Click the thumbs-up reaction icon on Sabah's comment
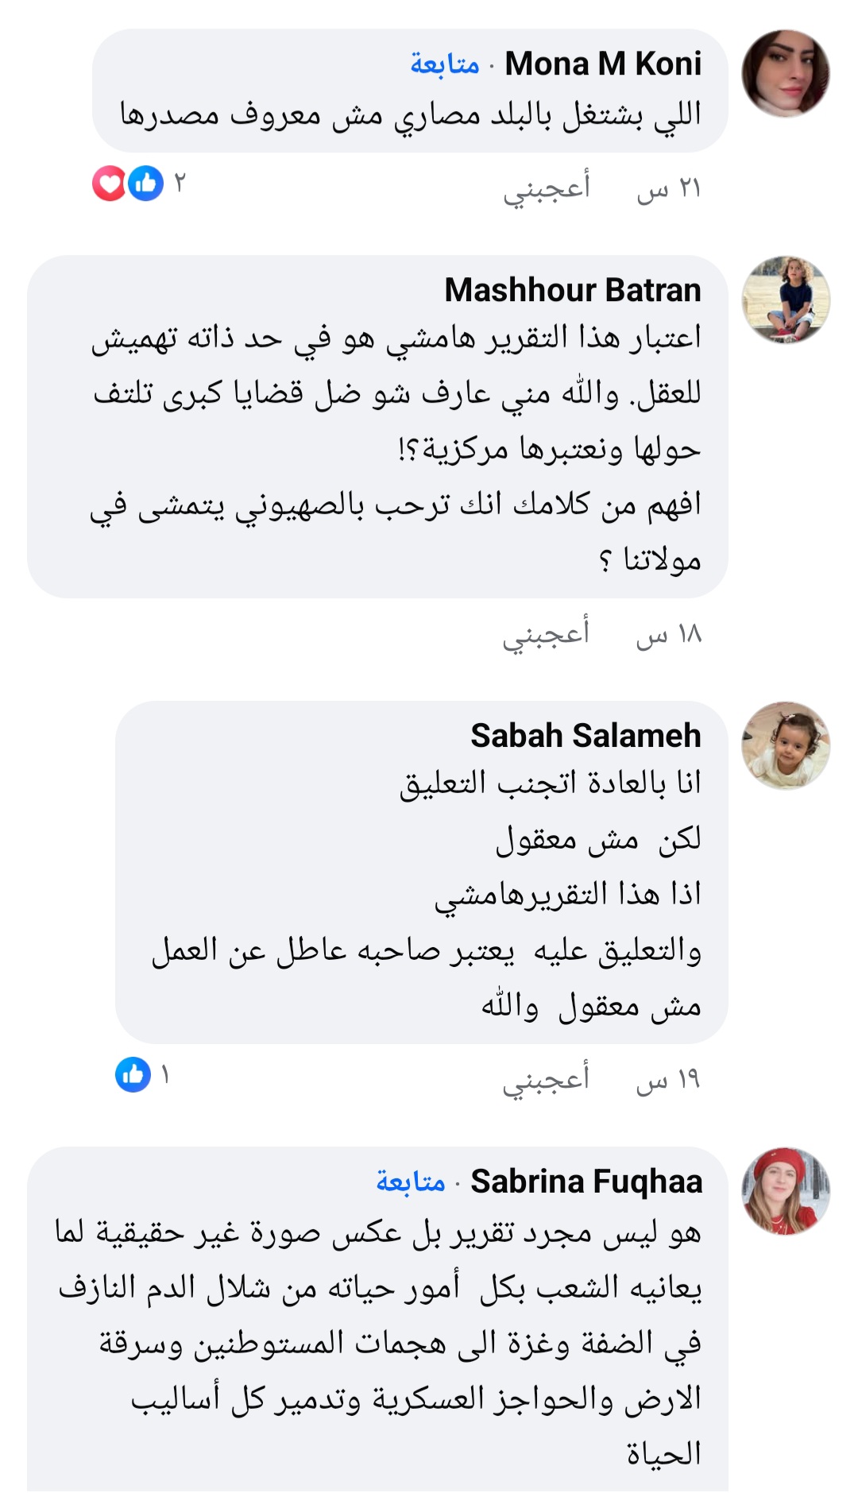858x1493 pixels. (x=133, y=1075)
